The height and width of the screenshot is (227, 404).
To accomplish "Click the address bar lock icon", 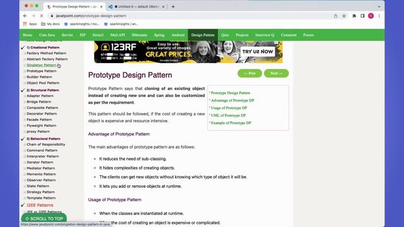I will pos(52,16).
